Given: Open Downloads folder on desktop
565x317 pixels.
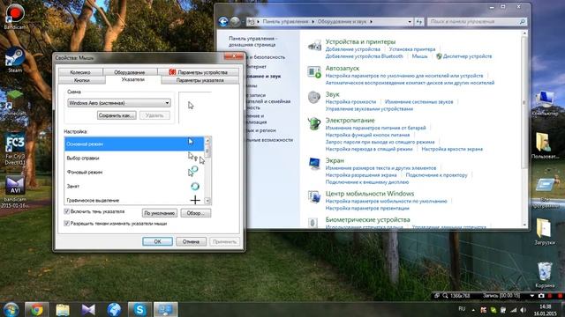Looking at the screenshot, I should [545, 231].
